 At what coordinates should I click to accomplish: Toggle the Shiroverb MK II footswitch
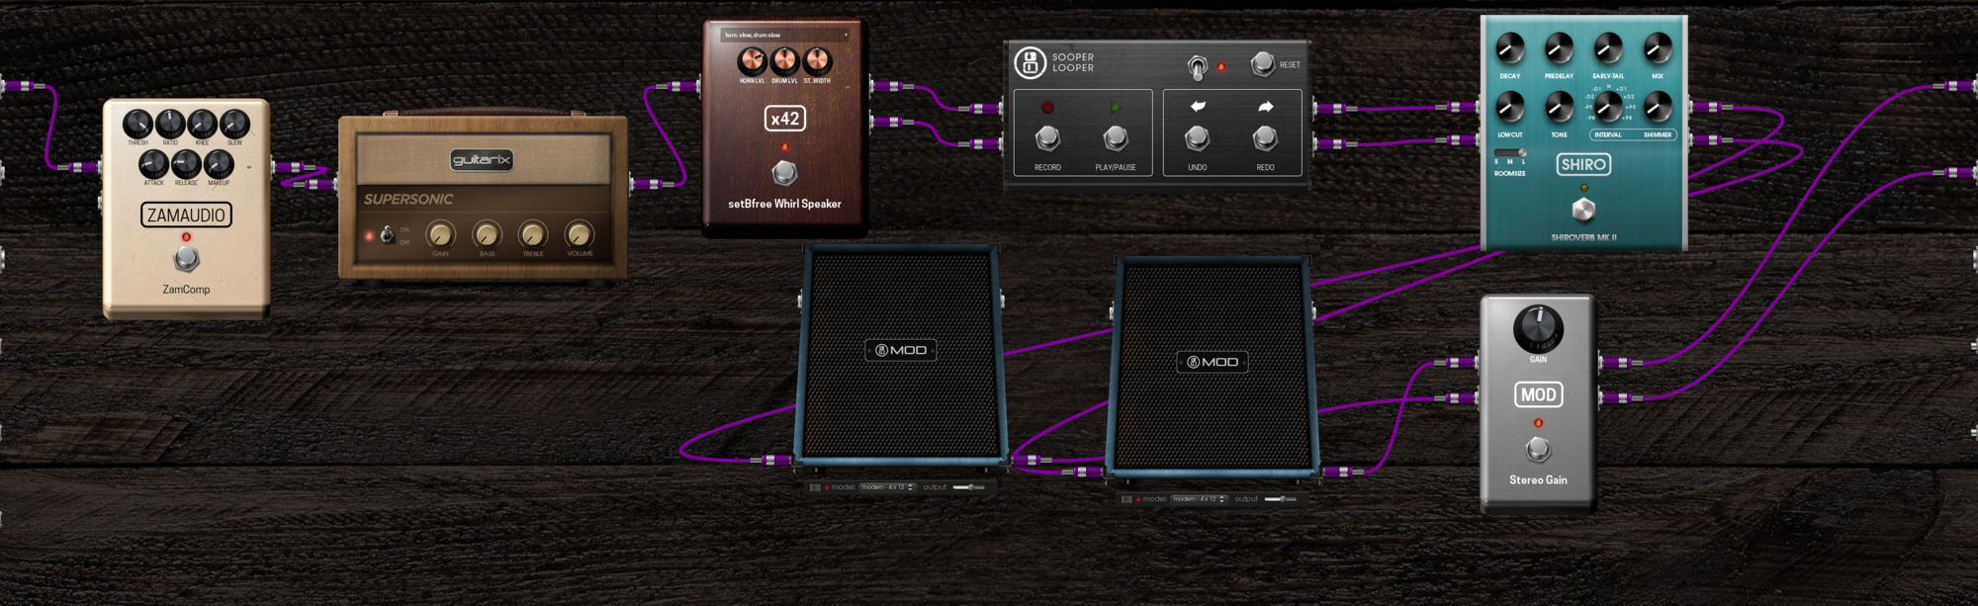click(1583, 210)
